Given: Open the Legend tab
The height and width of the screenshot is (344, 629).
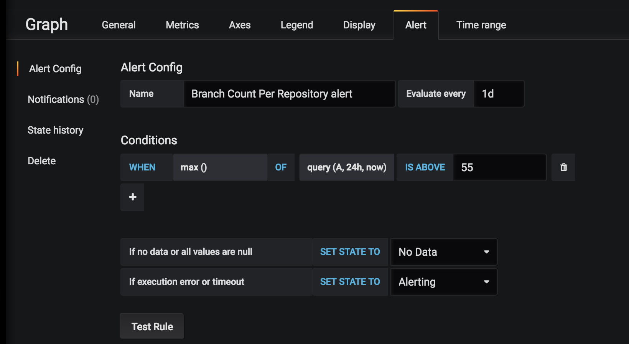Looking at the screenshot, I should tap(297, 25).
